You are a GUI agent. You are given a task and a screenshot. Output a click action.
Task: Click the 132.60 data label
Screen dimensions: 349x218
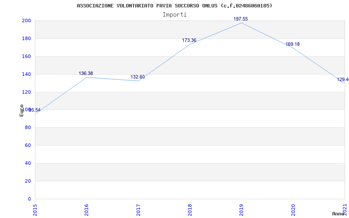pyautogui.click(x=137, y=77)
